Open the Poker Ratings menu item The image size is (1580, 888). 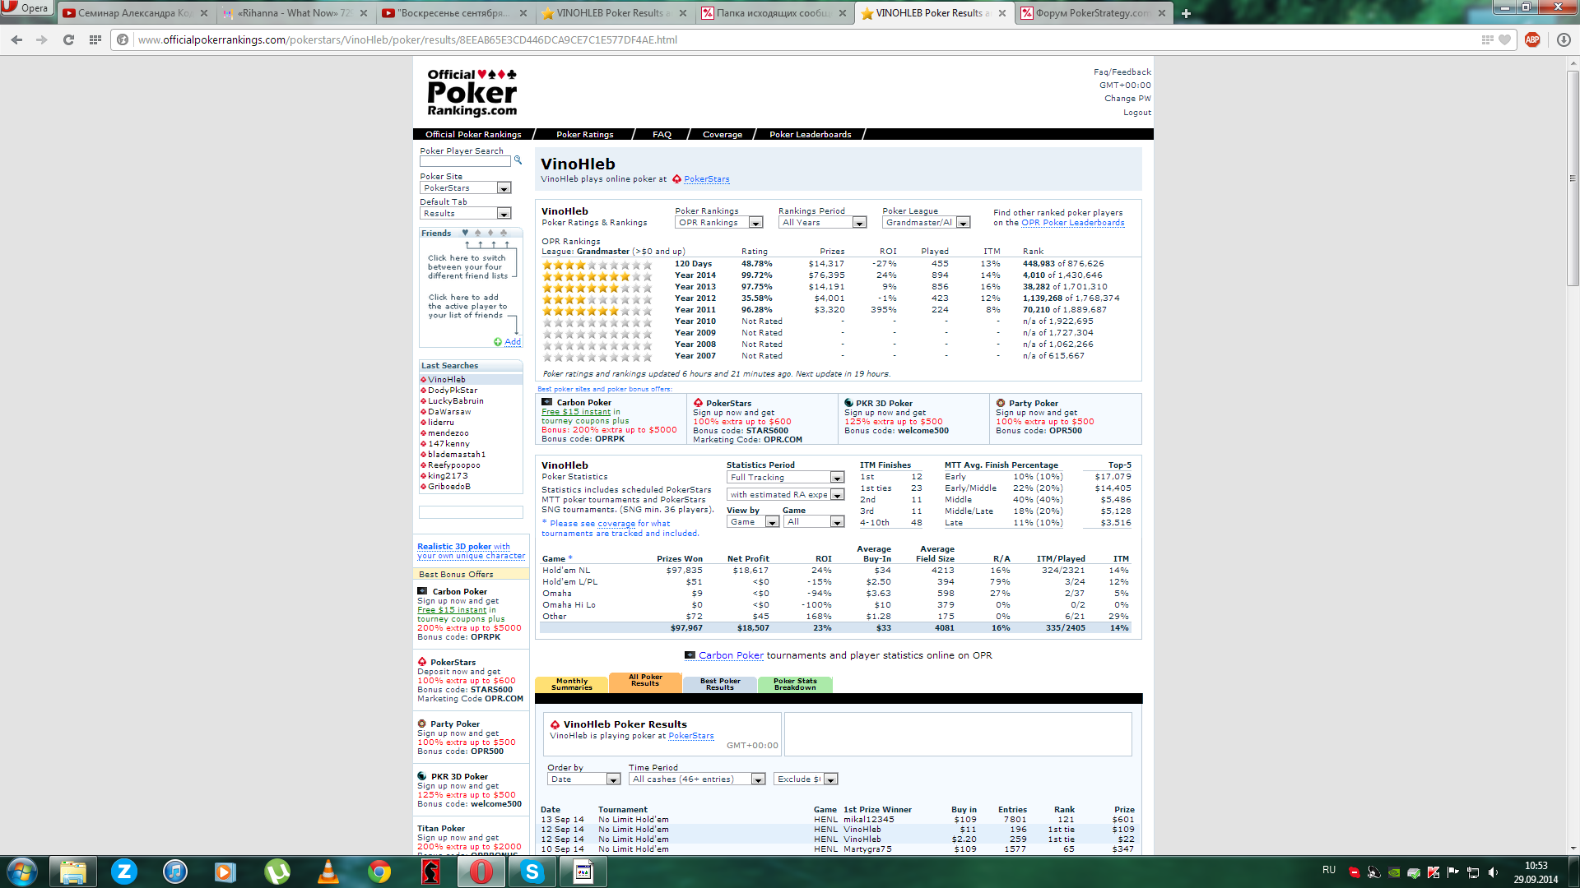click(x=584, y=134)
